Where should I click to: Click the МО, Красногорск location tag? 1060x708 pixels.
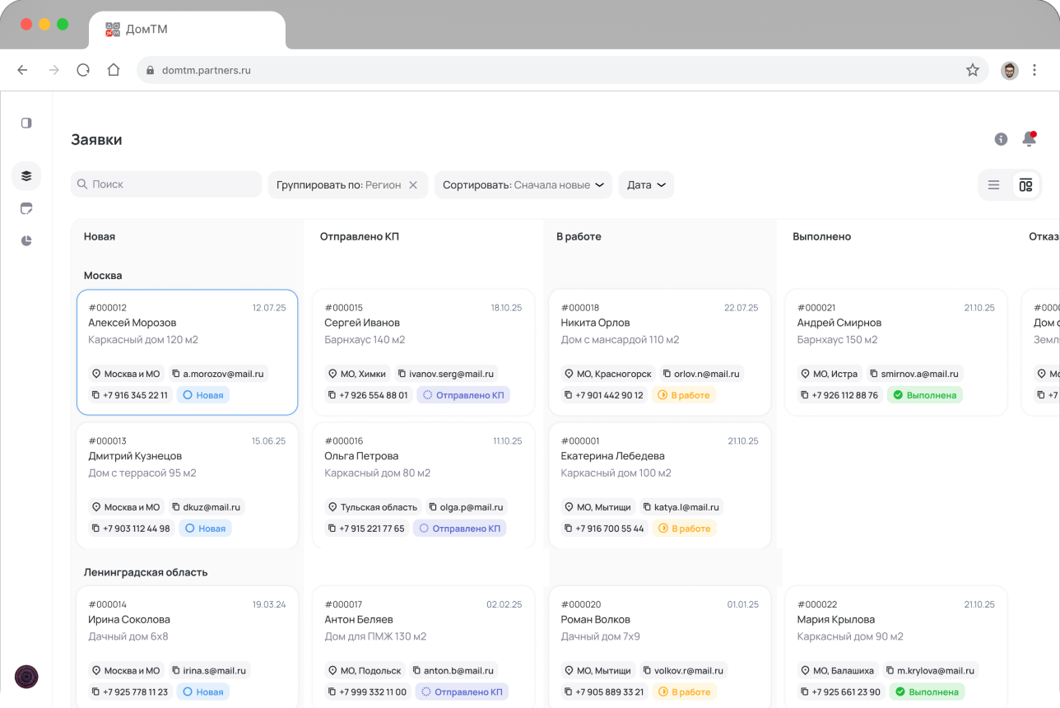coord(609,374)
